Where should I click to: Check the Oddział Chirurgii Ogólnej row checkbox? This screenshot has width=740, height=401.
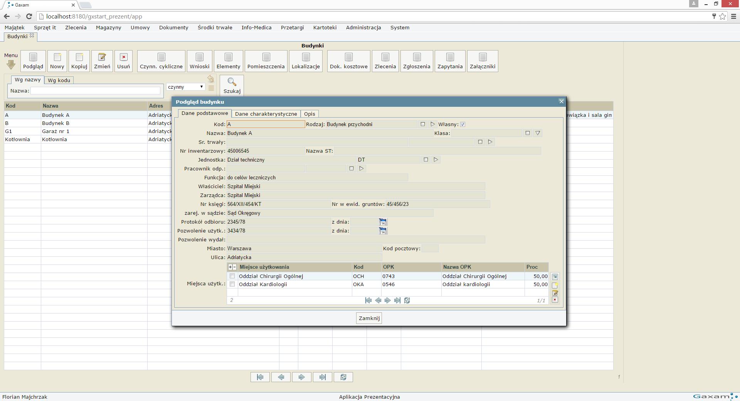click(x=232, y=276)
